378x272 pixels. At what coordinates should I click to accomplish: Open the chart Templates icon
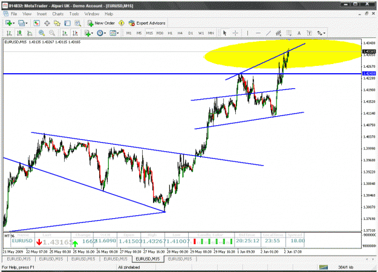click(113, 33)
